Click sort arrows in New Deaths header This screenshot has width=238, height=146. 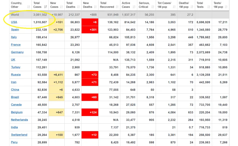pyautogui.click(x=95, y=7)
